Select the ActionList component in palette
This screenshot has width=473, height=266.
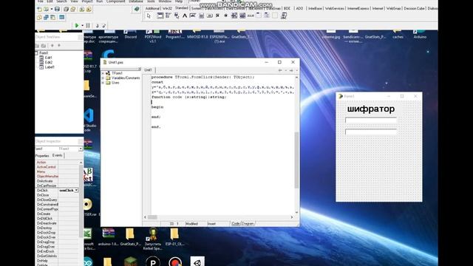pyautogui.click(x=284, y=16)
